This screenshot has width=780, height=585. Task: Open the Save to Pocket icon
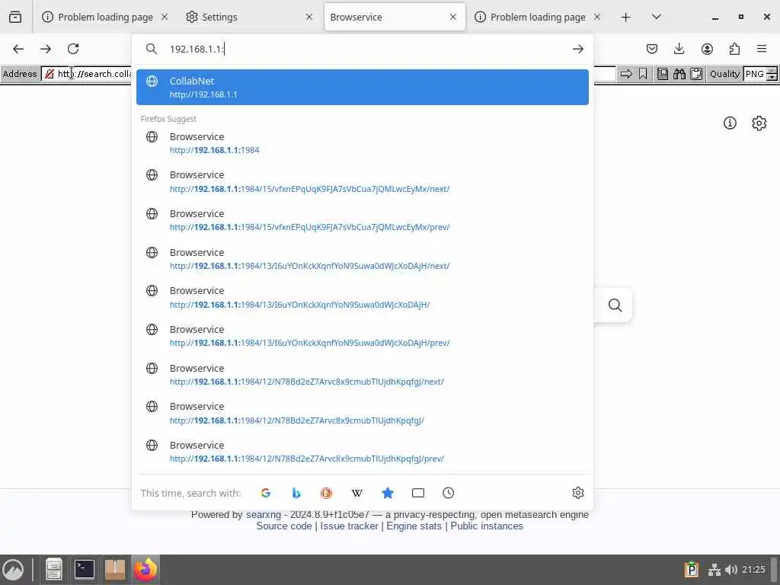[652, 49]
